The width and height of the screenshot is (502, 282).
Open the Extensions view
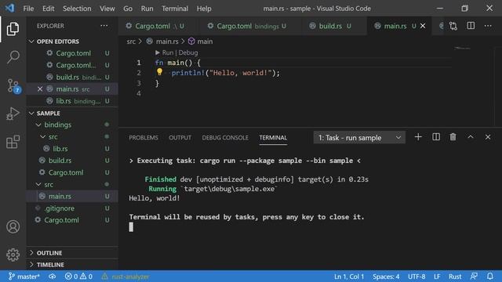tap(13, 142)
